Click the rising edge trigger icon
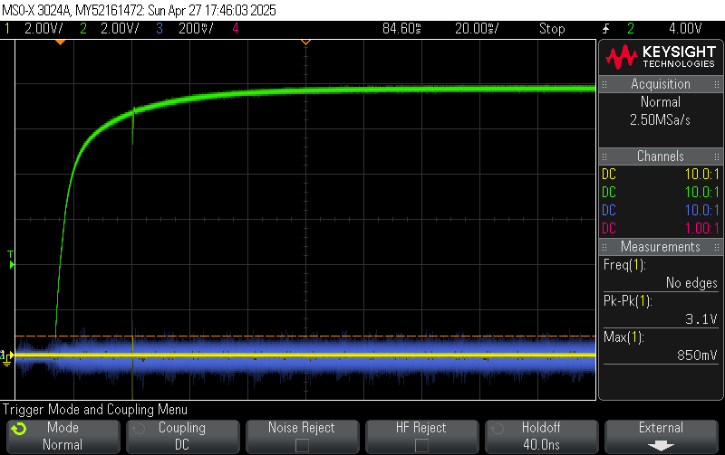Screen dimensions: 725x455 click(x=605, y=29)
